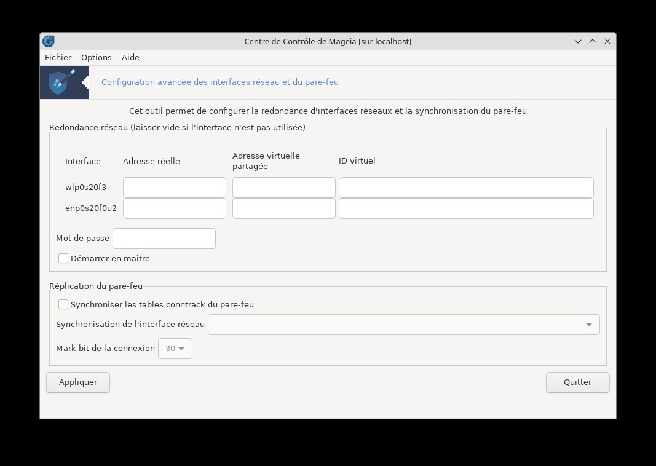This screenshot has height=466, width=656.
Task: Toggle Synchroniser les tables conntrack du pare-feu
Action: point(63,304)
